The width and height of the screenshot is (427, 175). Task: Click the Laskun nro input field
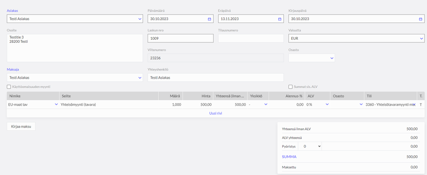click(x=180, y=39)
